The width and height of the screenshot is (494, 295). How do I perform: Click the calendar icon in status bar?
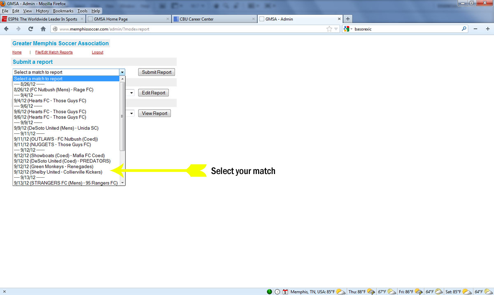284,292
